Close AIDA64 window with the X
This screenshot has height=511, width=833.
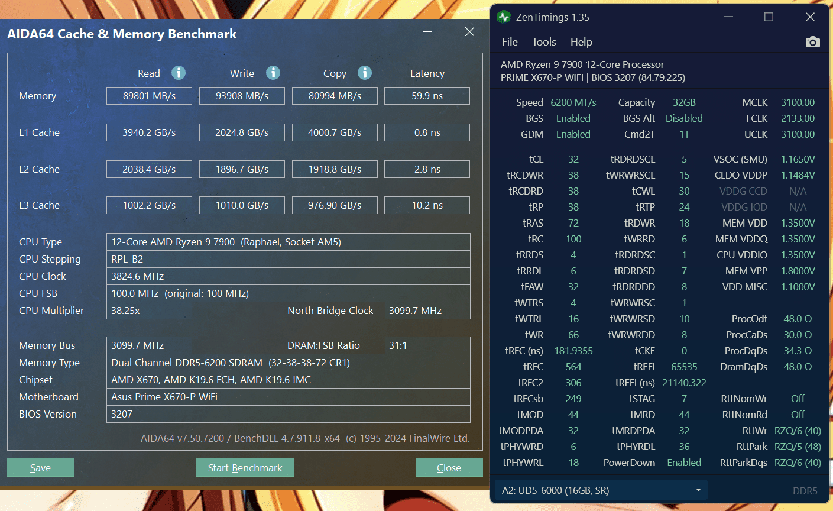click(x=470, y=32)
